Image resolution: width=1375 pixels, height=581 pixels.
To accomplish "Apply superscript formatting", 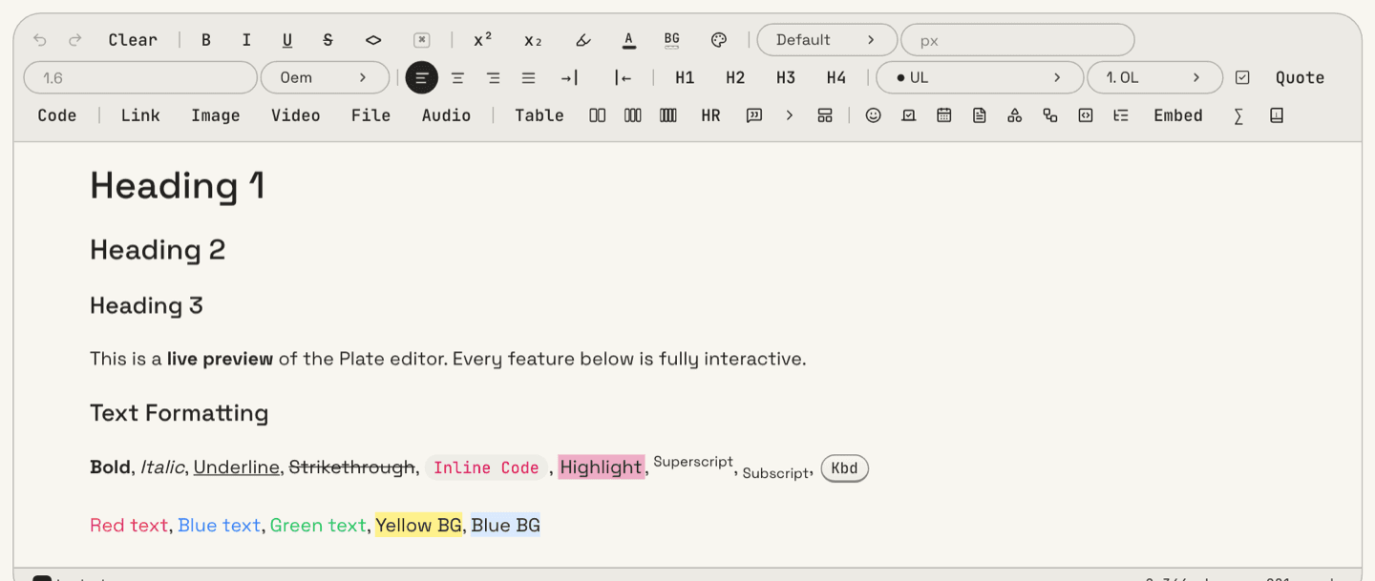I will click(x=483, y=40).
